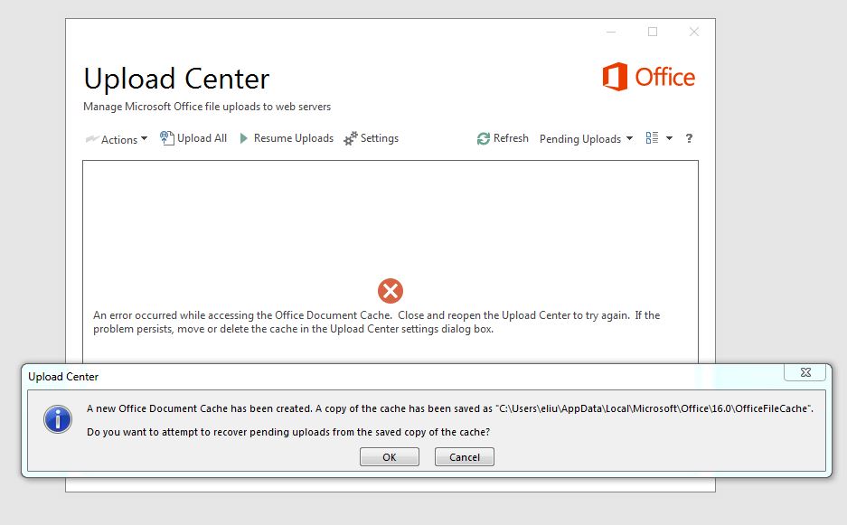
Task: Click the Resume Uploads green play icon
Action: pos(242,137)
